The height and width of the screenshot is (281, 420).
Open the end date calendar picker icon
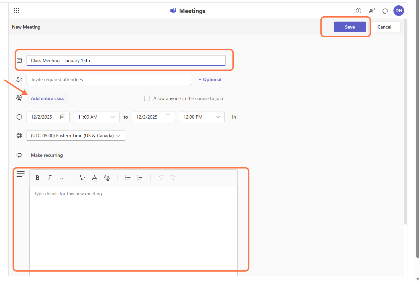(168, 117)
